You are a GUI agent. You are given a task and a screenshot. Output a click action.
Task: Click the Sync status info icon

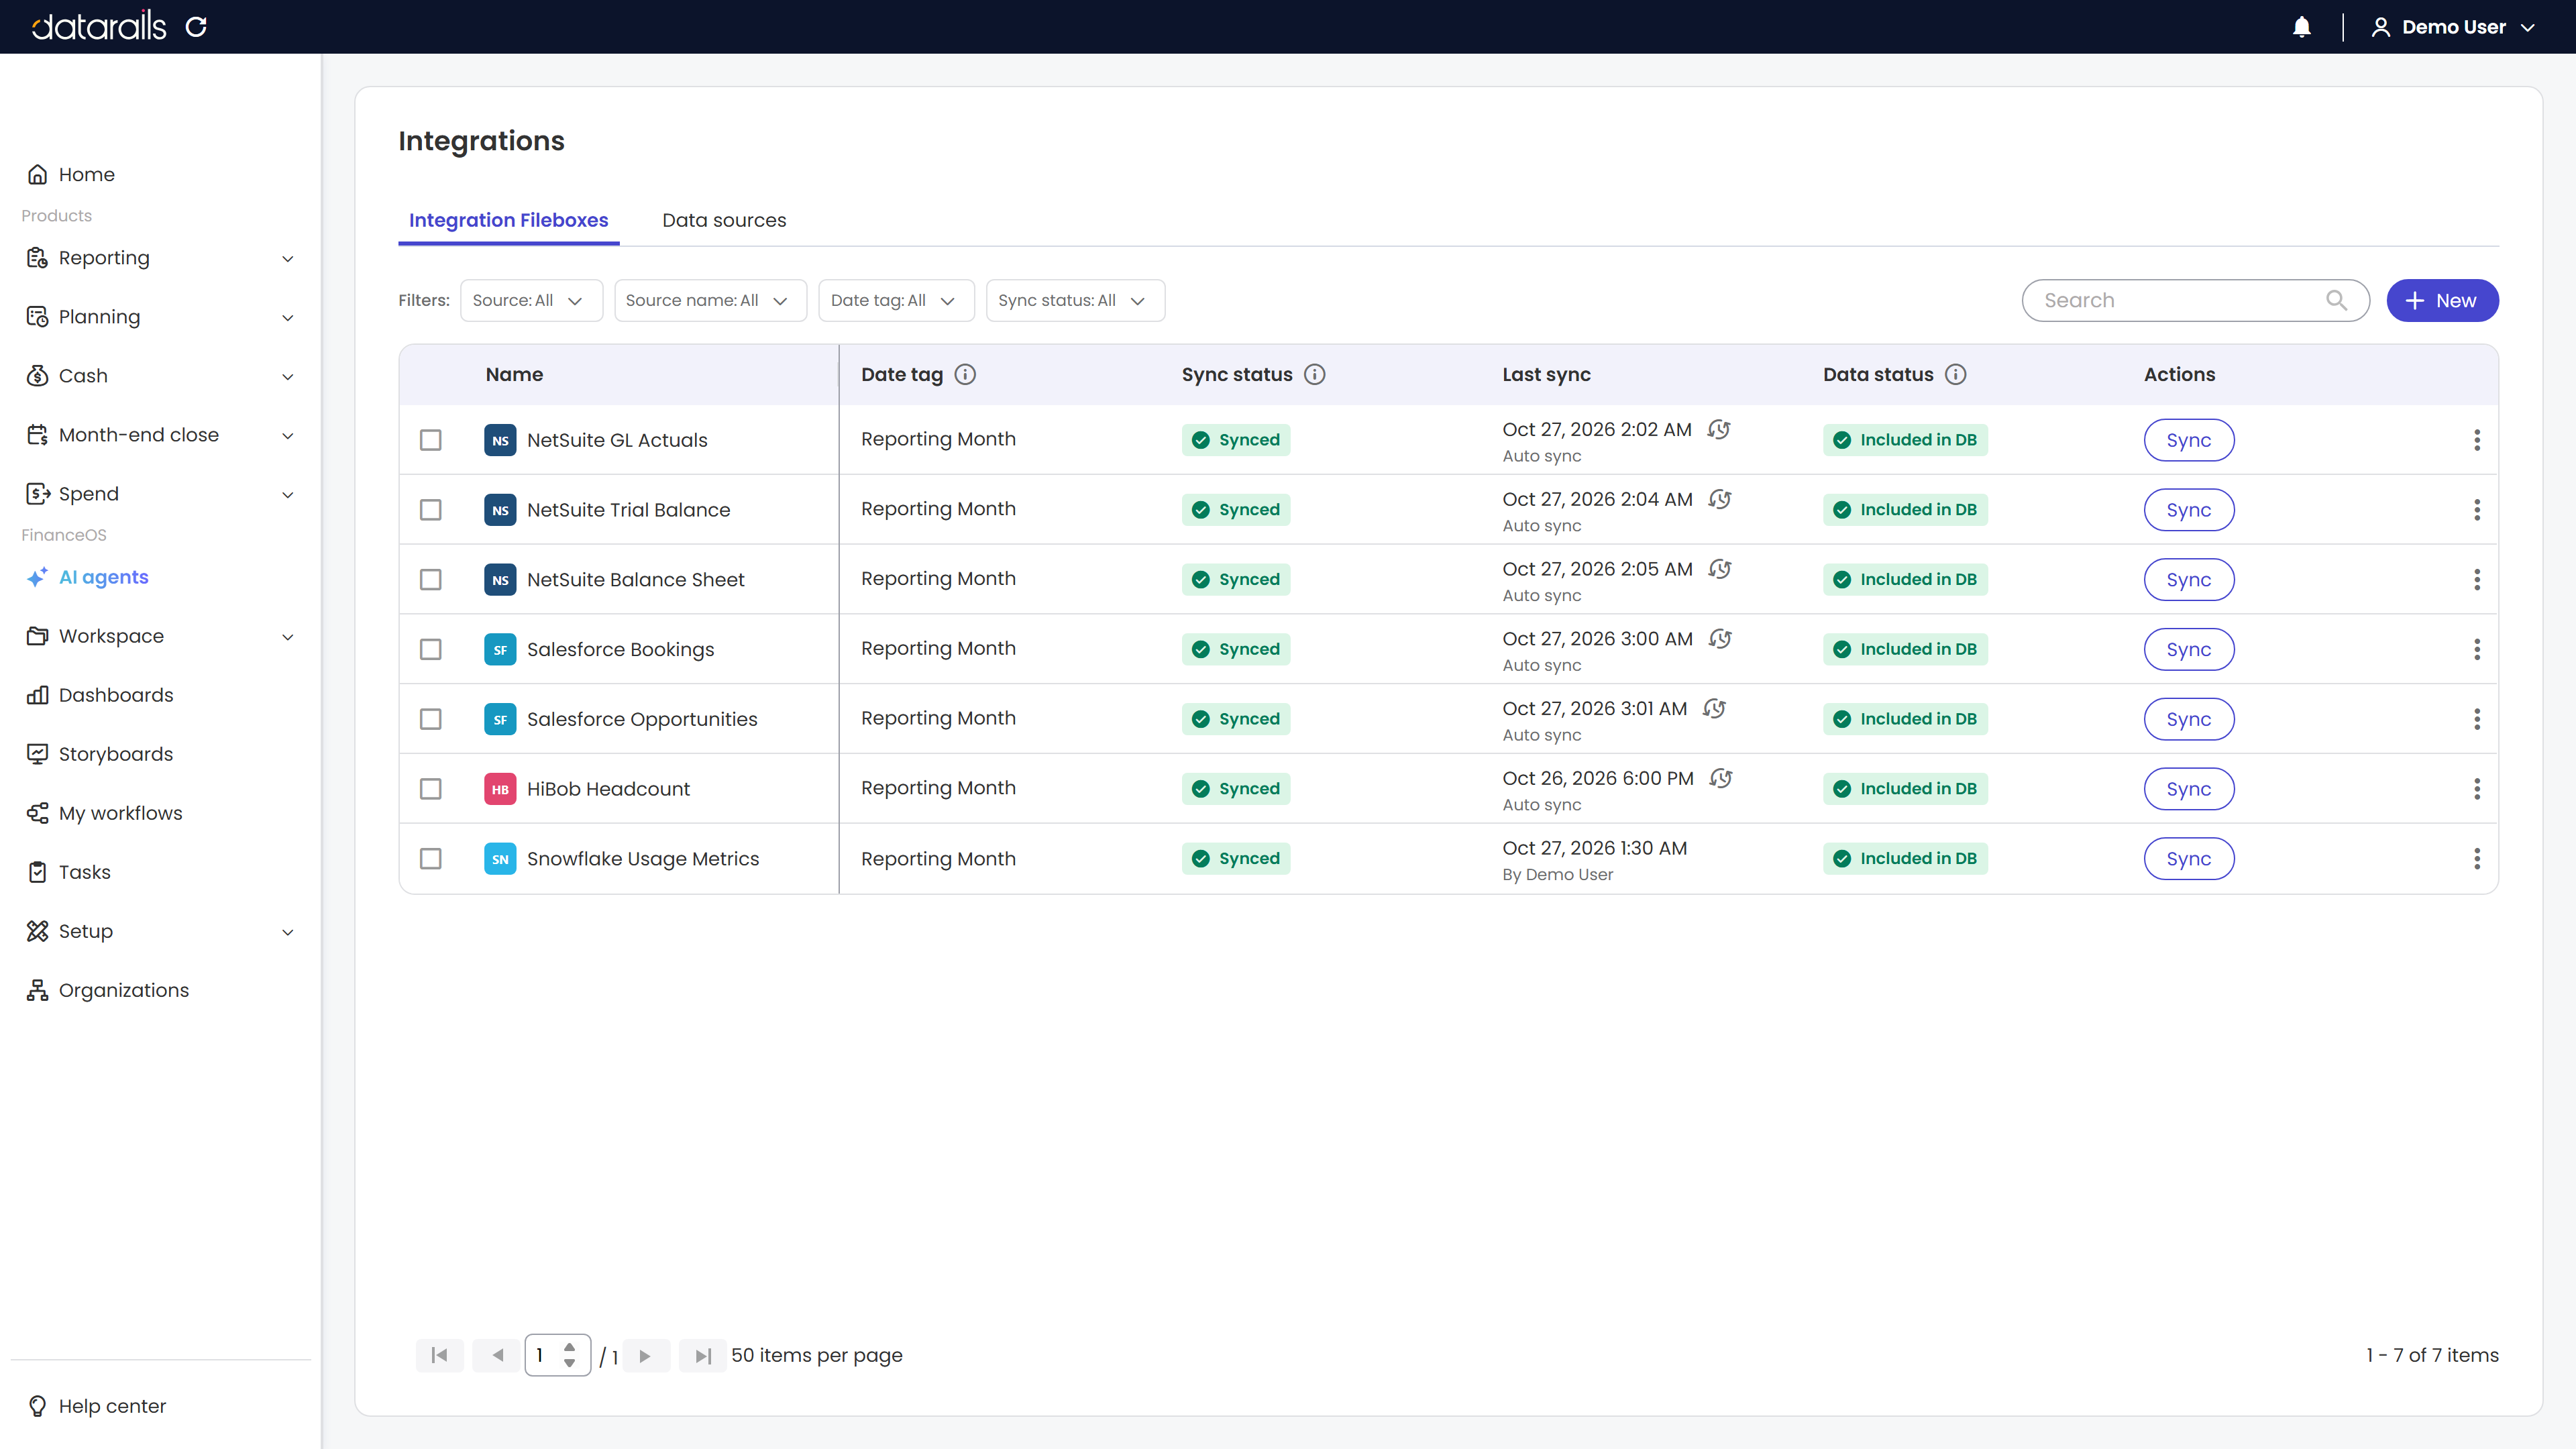click(x=1315, y=374)
